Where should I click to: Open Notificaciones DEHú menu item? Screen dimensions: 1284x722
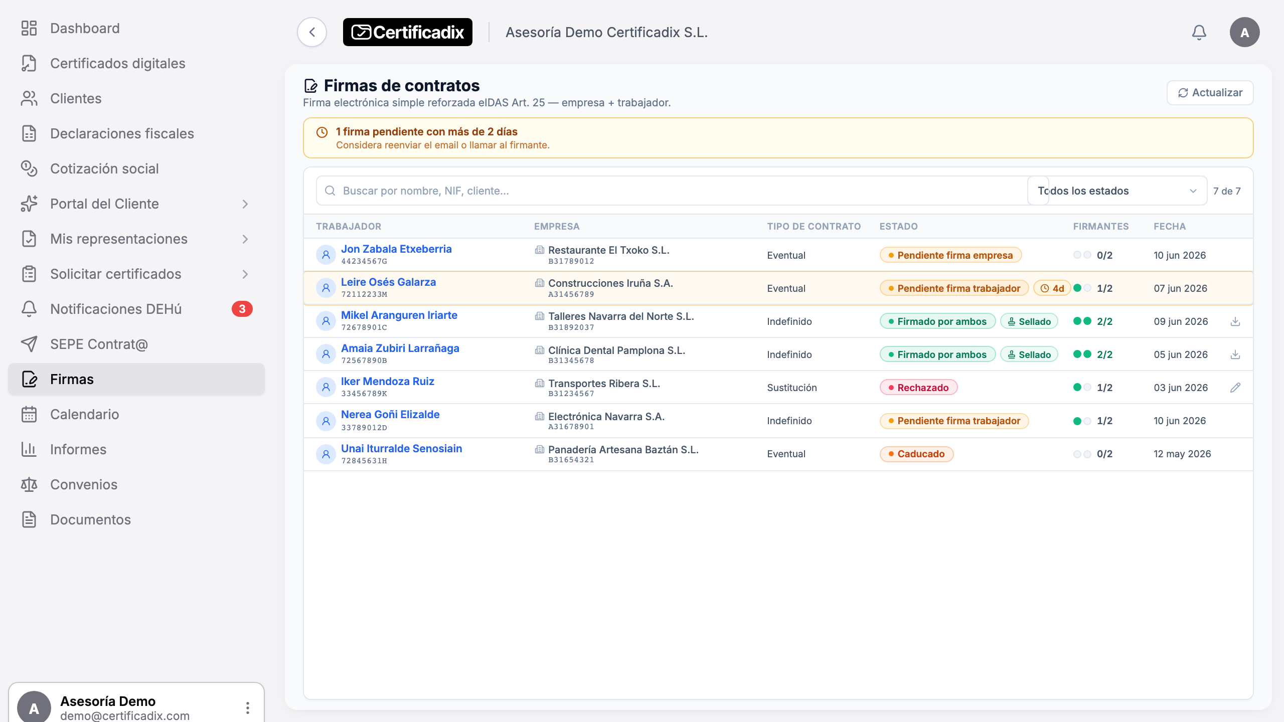(136, 309)
